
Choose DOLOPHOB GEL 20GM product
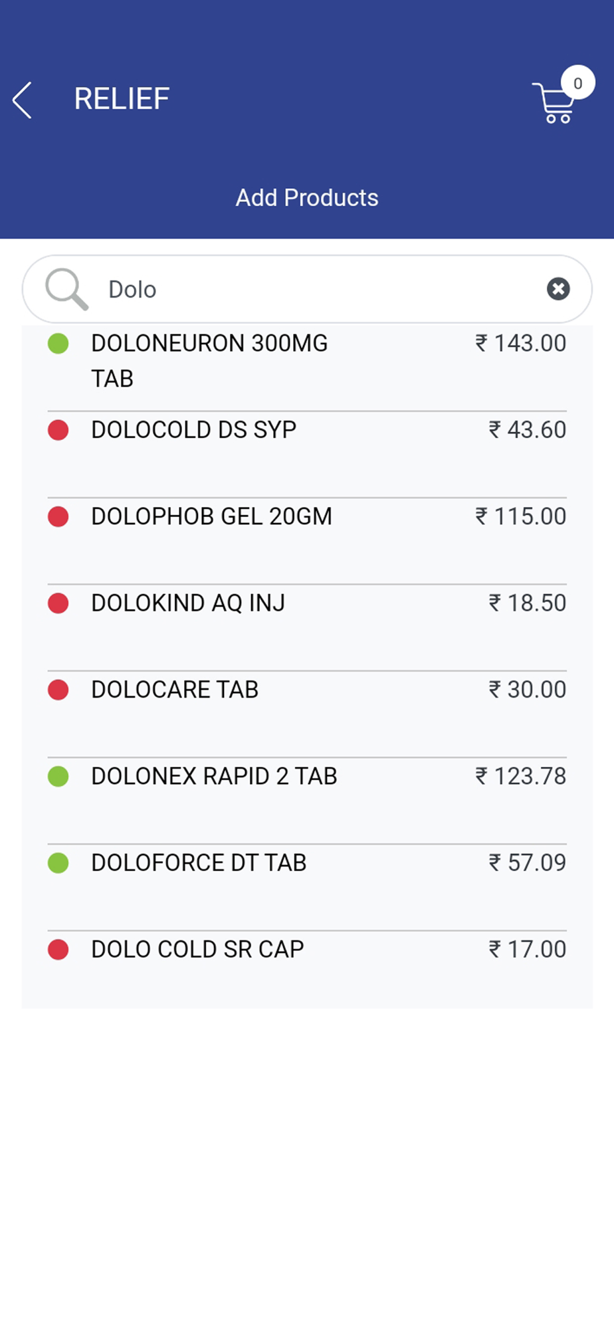coord(211,516)
